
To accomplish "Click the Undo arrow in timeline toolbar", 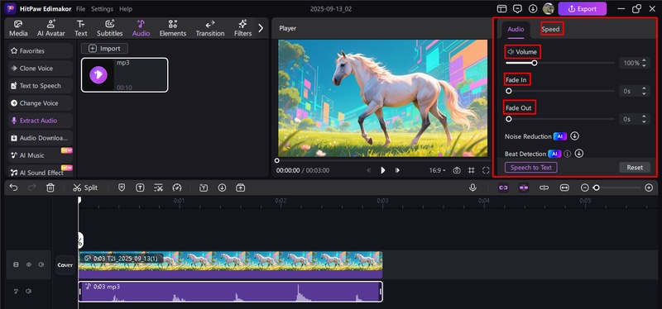I will click(x=13, y=188).
